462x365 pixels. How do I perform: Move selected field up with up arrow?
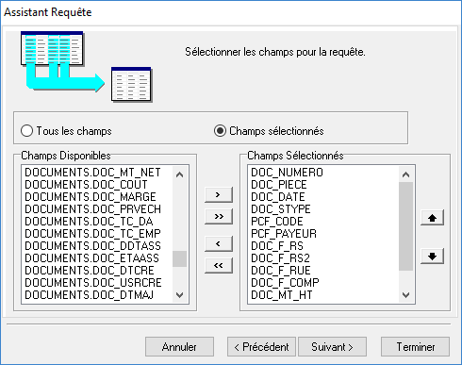point(432,218)
